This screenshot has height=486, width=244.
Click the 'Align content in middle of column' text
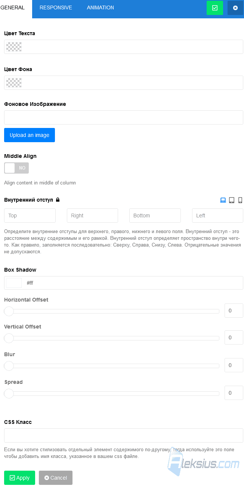(x=40, y=183)
